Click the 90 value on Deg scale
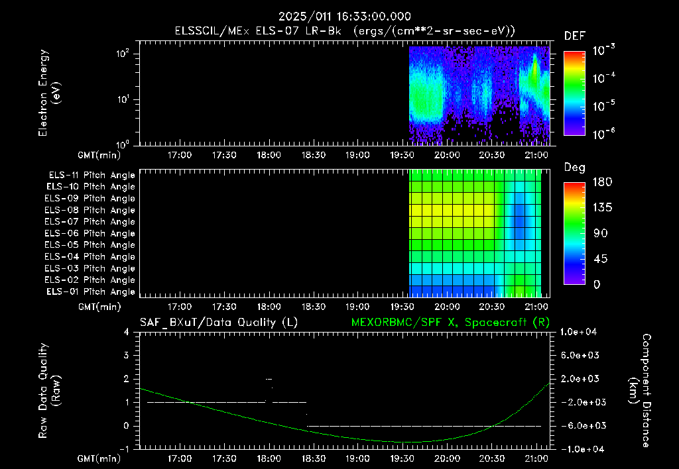Screen dimensions: 679x469 pyautogui.click(x=601, y=233)
